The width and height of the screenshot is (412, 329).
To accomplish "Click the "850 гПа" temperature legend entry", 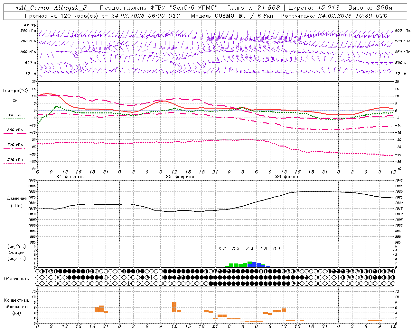I will pos(15,130).
